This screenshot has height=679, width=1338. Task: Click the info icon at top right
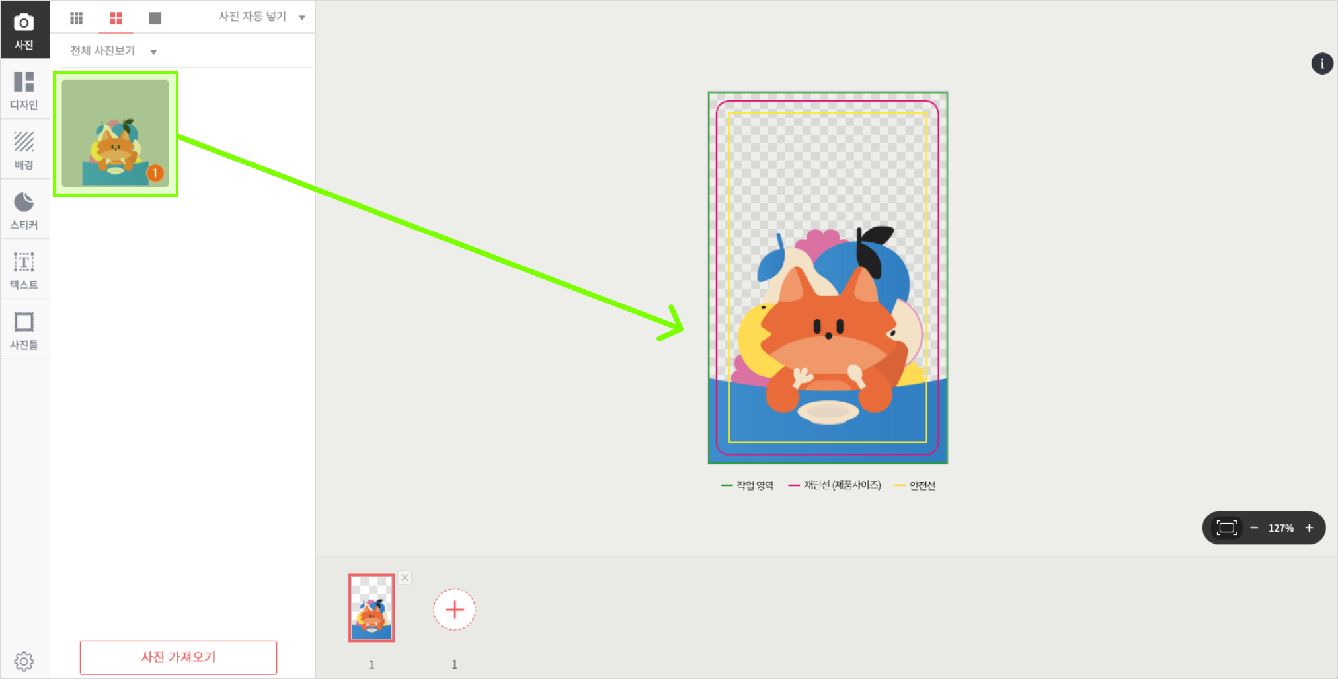(1322, 63)
